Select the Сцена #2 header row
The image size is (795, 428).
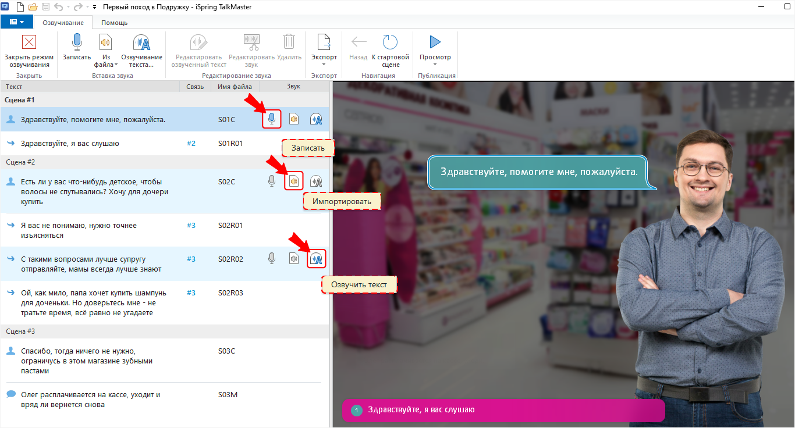(x=164, y=162)
